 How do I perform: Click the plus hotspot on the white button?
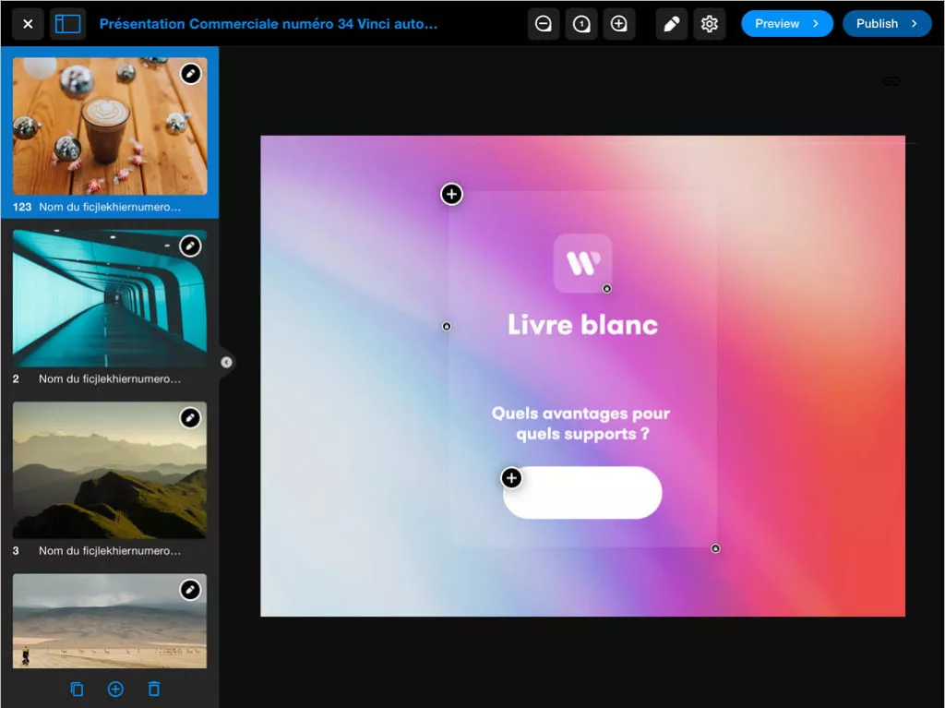(511, 478)
